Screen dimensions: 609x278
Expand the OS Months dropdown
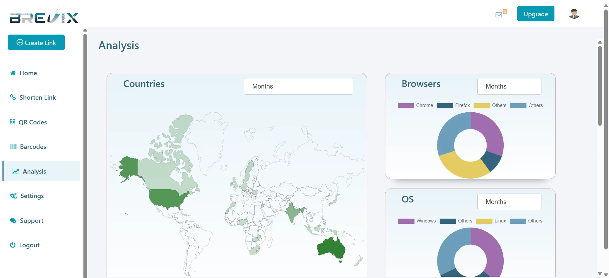point(509,202)
